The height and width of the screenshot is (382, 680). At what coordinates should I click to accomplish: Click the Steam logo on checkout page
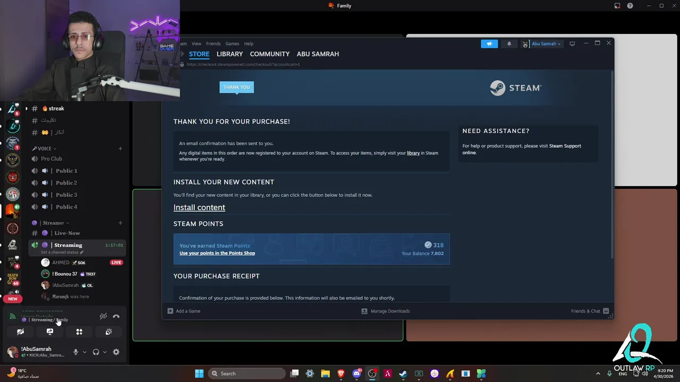(515, 88)
